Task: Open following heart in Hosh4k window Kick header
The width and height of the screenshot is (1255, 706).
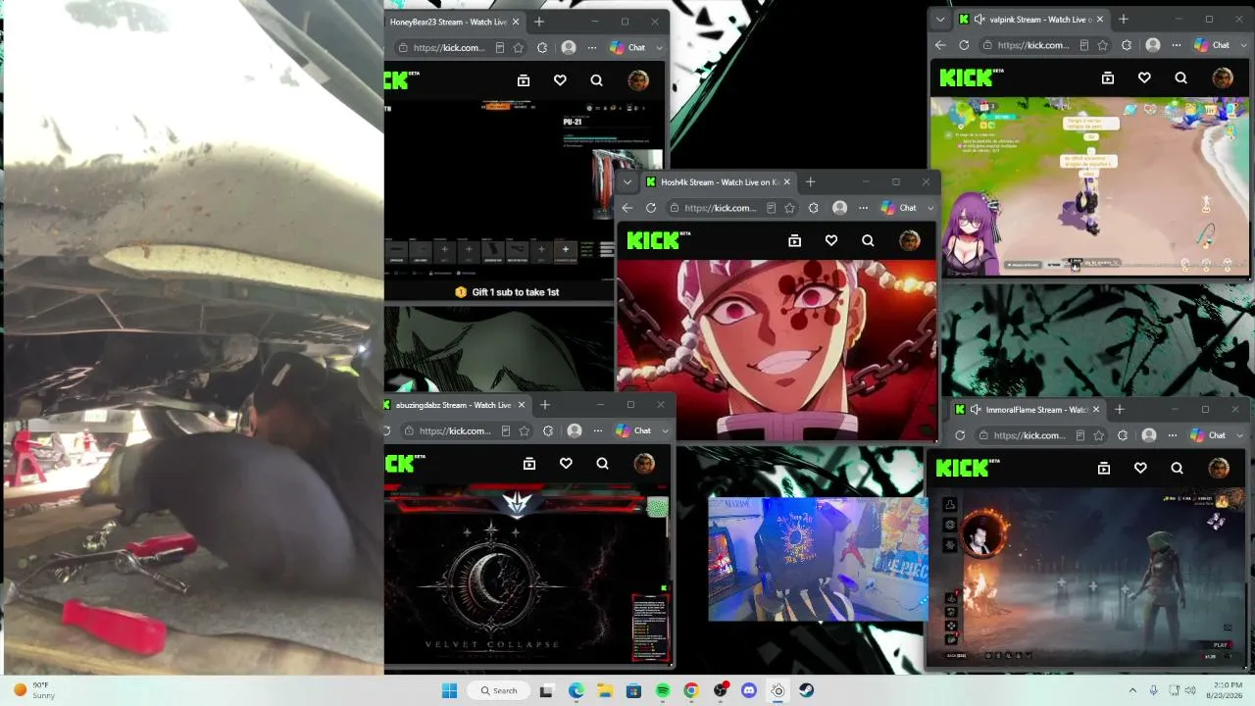Action: pyautogui.click(x=831, y=240)
